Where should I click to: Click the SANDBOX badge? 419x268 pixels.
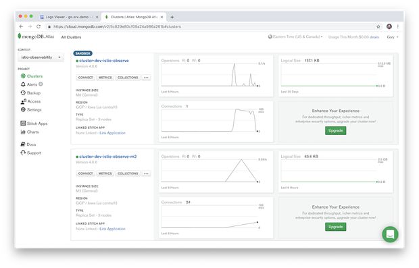[83, 53]
